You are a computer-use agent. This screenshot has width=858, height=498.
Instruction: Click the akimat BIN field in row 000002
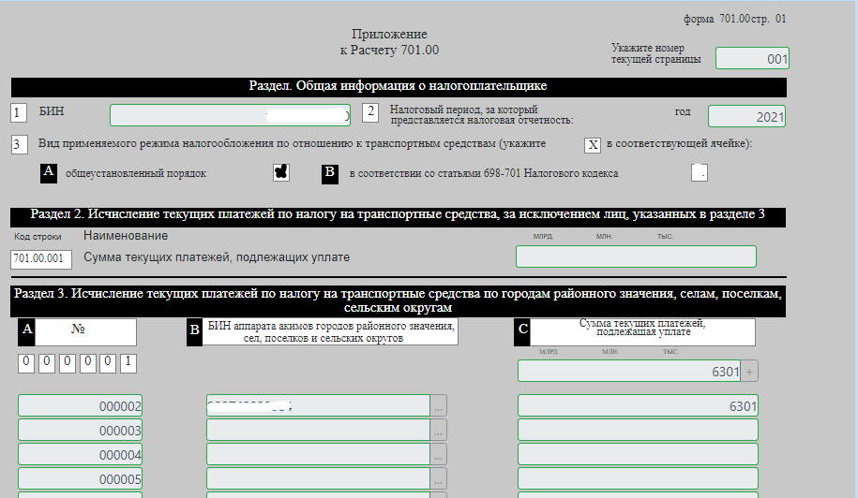pyautogui.click(x=317, y=406)
